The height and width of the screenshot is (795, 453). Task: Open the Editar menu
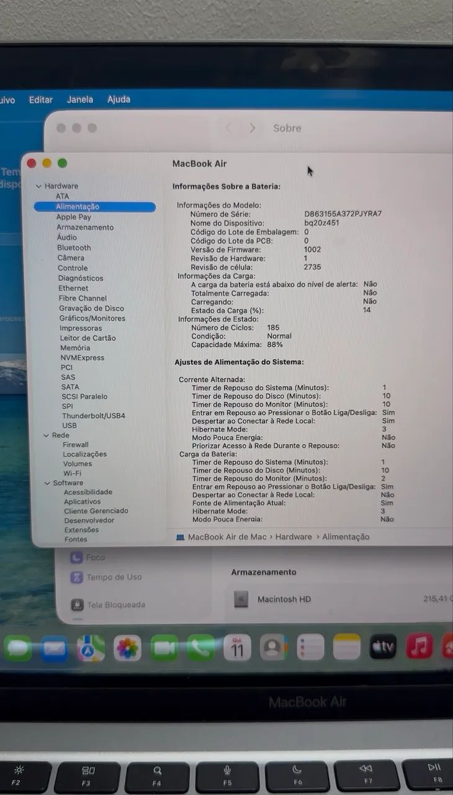pos(41,99)
